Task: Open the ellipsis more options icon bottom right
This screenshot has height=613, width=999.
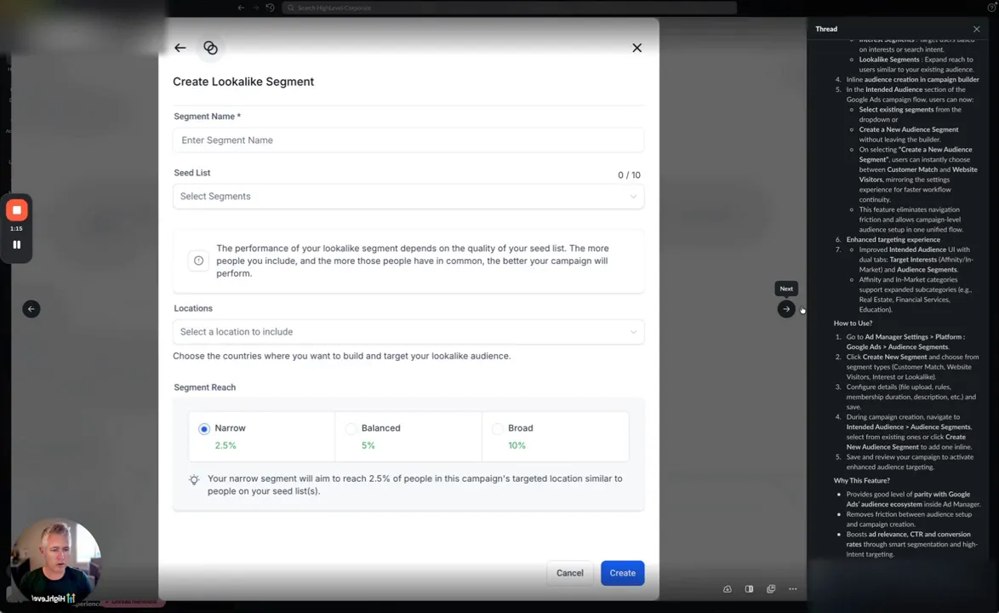Action: (x=792, y=588)
